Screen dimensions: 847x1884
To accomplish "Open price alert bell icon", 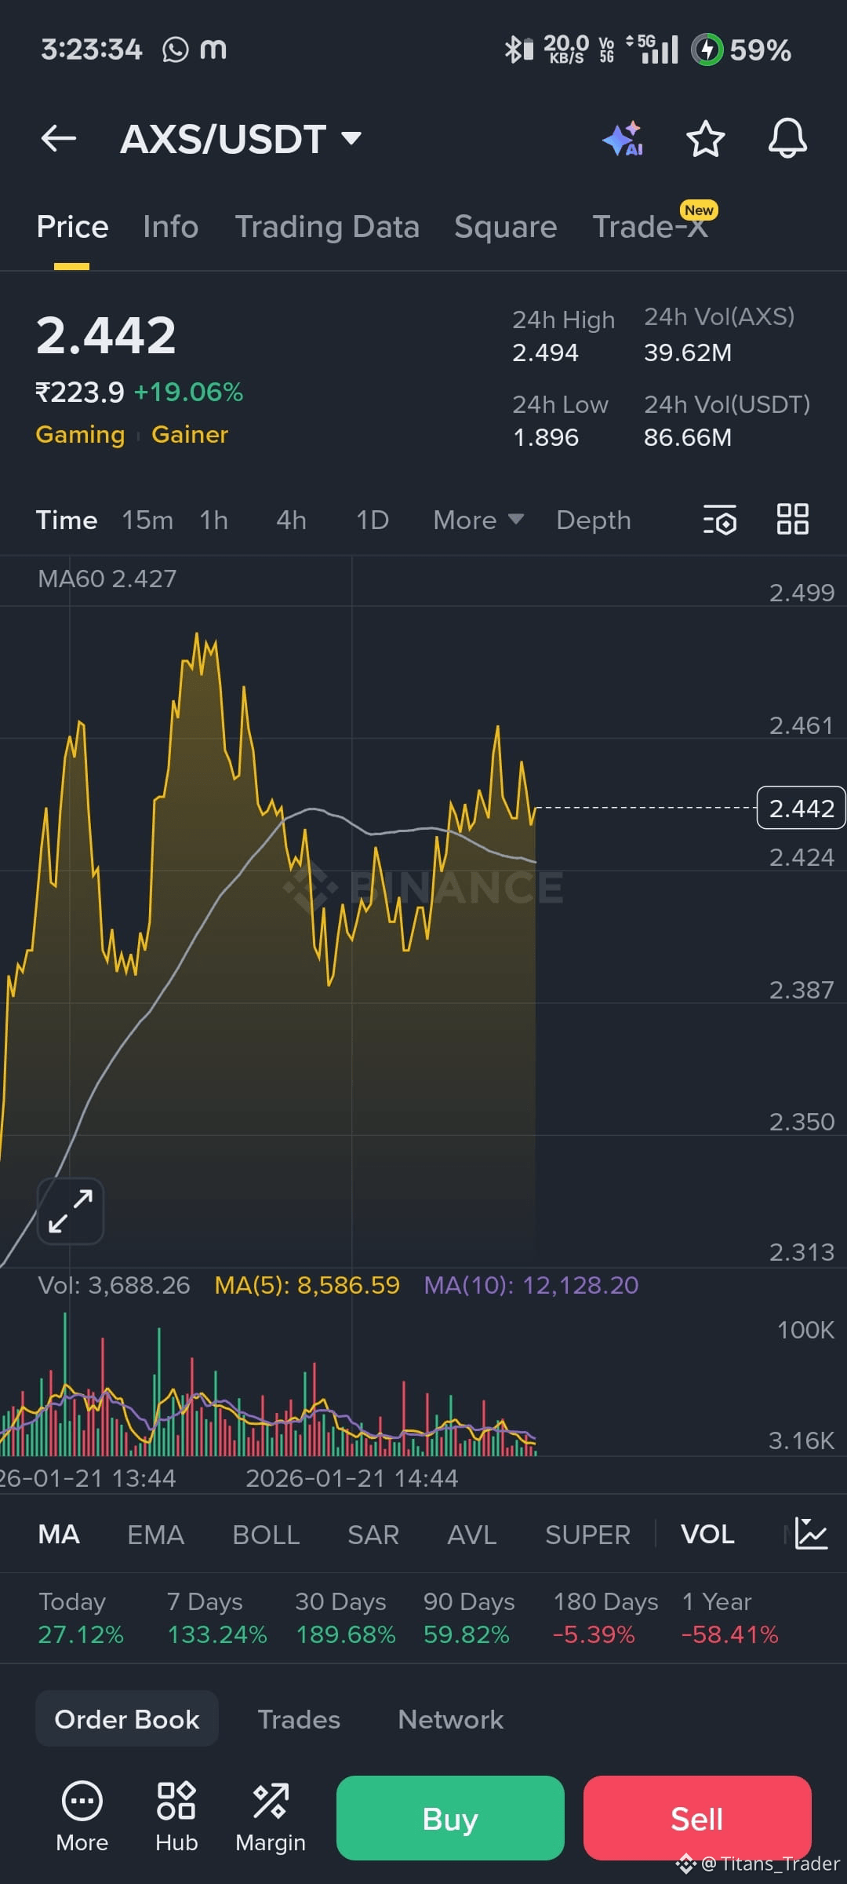I will [x=787, y=139].
